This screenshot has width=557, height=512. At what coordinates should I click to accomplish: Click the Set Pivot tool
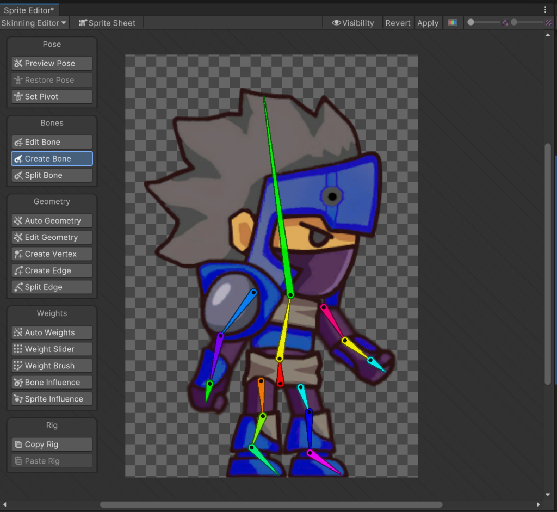(52, 96)
